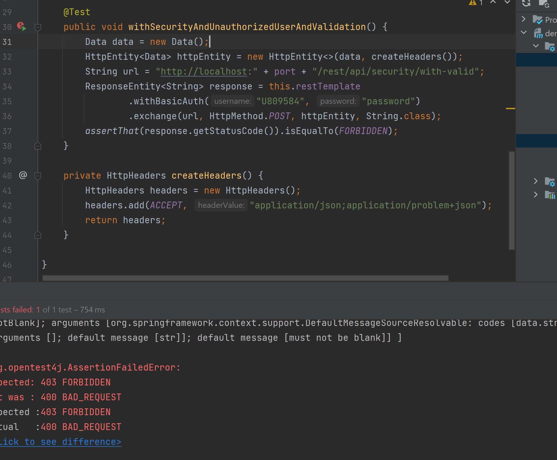The width and height of the screenshot is (557, 460).
Task: Click the 'password:' parameter hint
Action: [x=338, y=101]
